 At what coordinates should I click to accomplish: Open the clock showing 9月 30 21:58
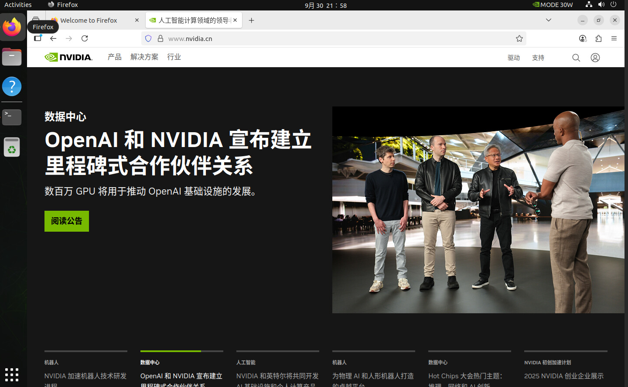(326, 5)
